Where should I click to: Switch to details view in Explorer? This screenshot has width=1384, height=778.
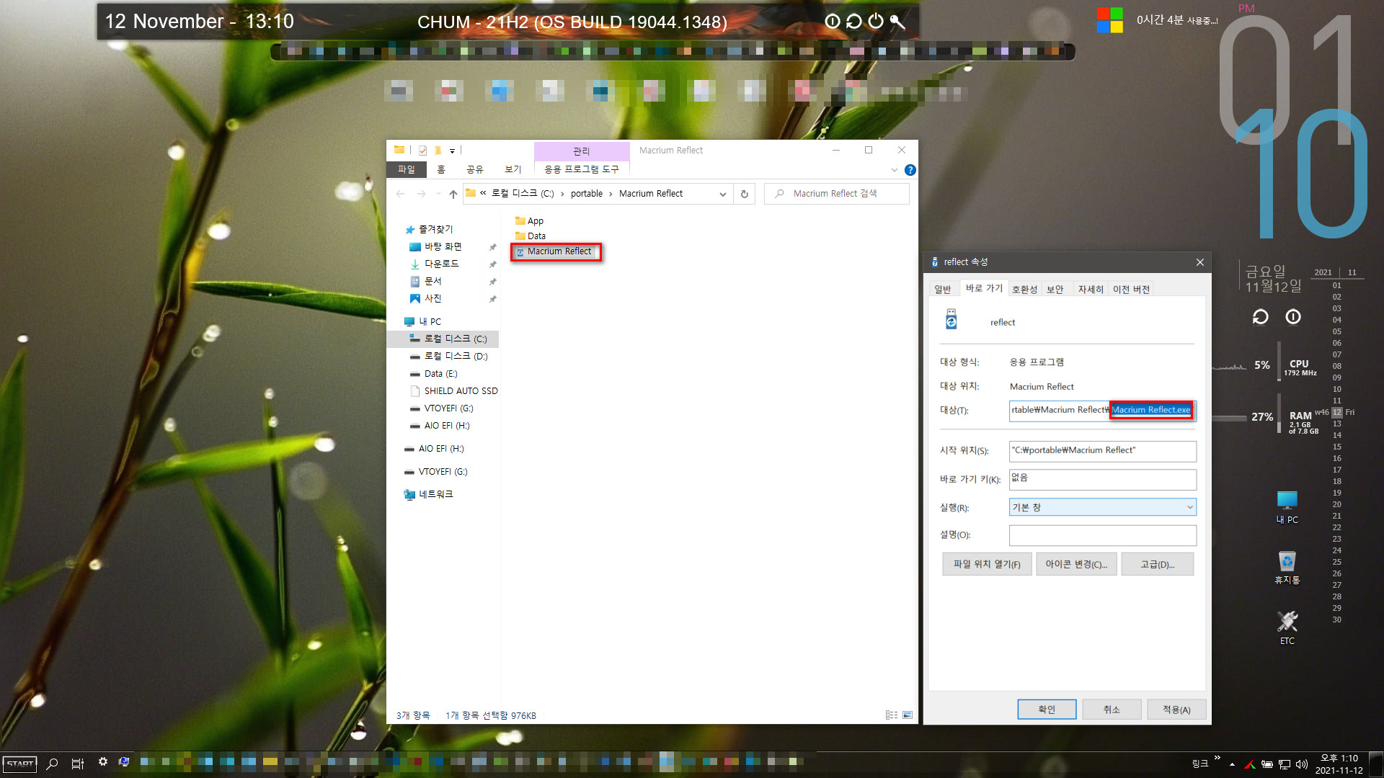pos(892,715)
